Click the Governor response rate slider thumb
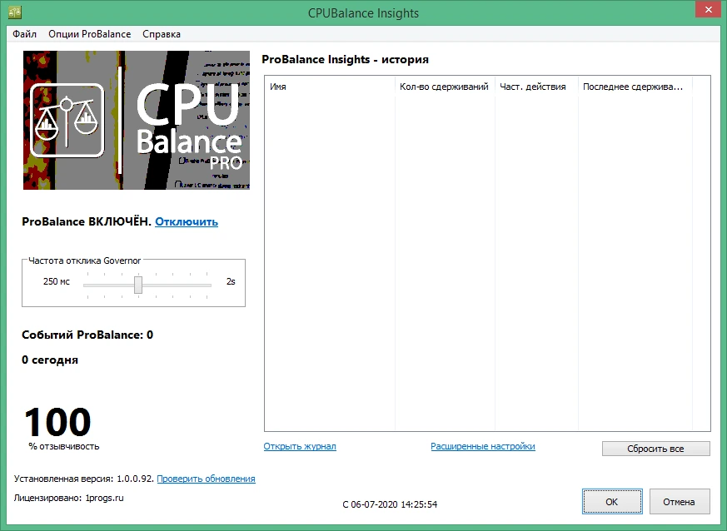 tap(138, 285)
